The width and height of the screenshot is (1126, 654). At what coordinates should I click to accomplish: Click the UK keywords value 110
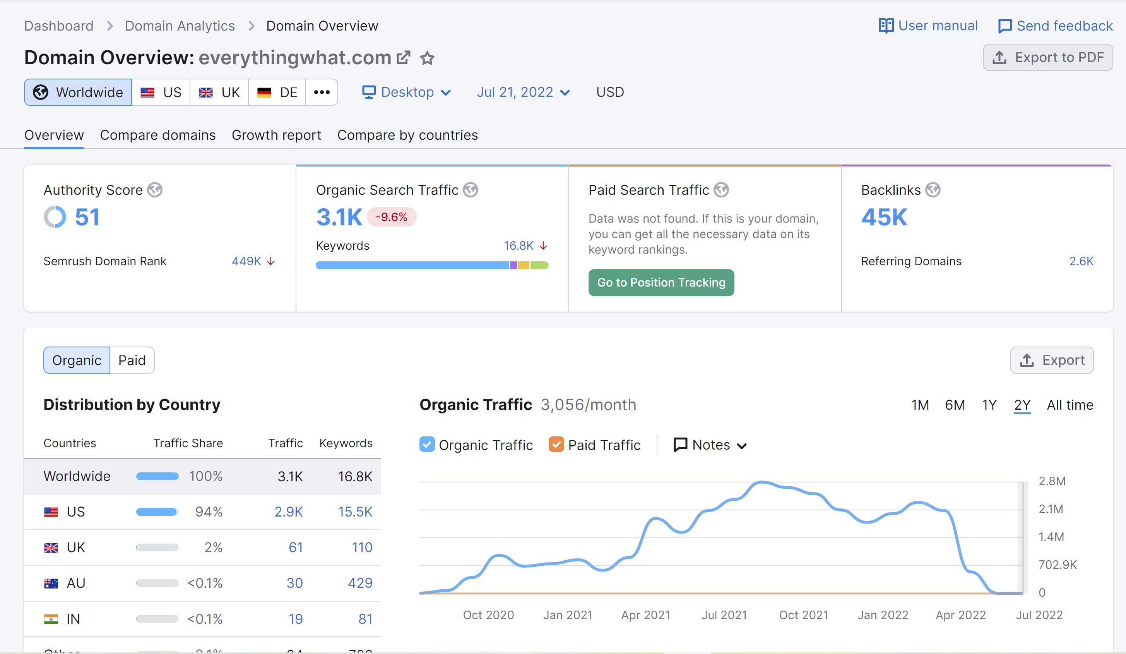click(362, 548)
